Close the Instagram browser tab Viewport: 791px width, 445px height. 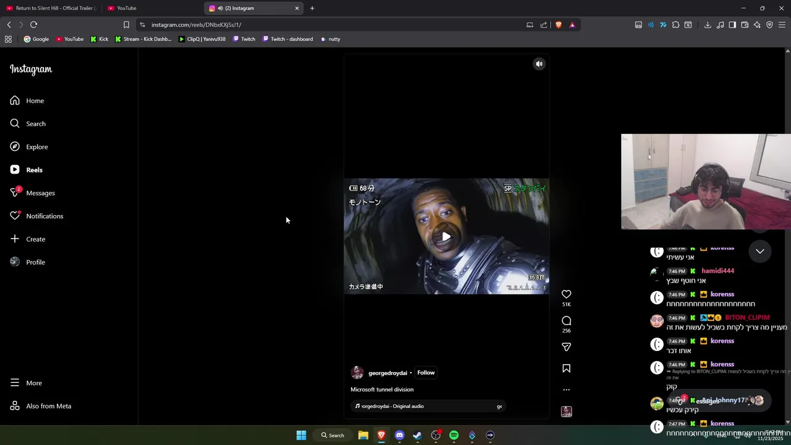pos(297,8)
